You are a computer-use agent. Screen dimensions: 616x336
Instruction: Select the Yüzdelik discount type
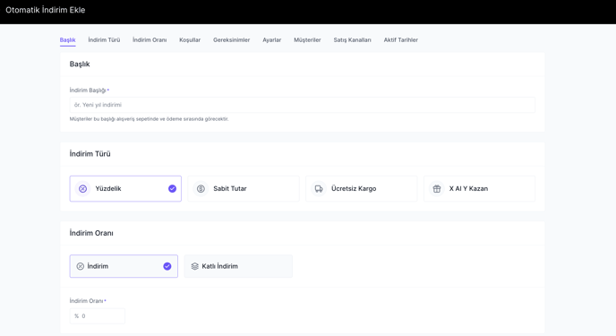(x=125, y=189)
